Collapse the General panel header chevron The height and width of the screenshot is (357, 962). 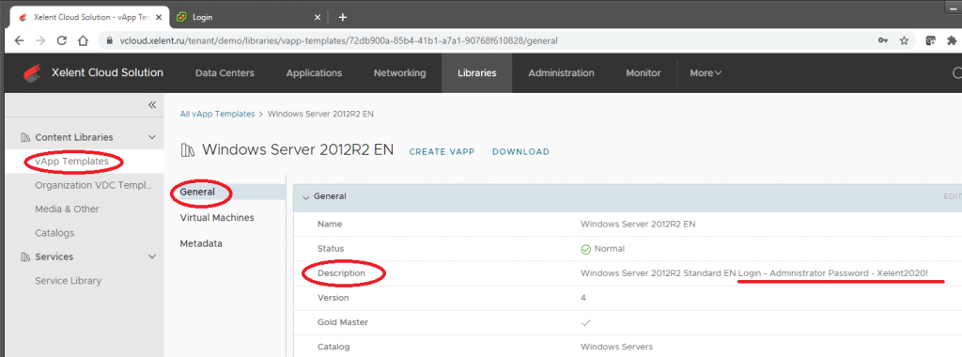(x=305, y=197)
